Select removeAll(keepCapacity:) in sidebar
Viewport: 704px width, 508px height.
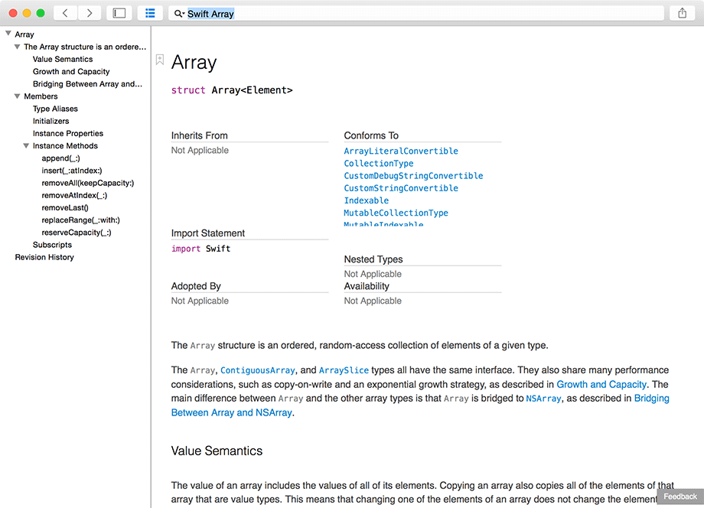(x=87, y=183)
